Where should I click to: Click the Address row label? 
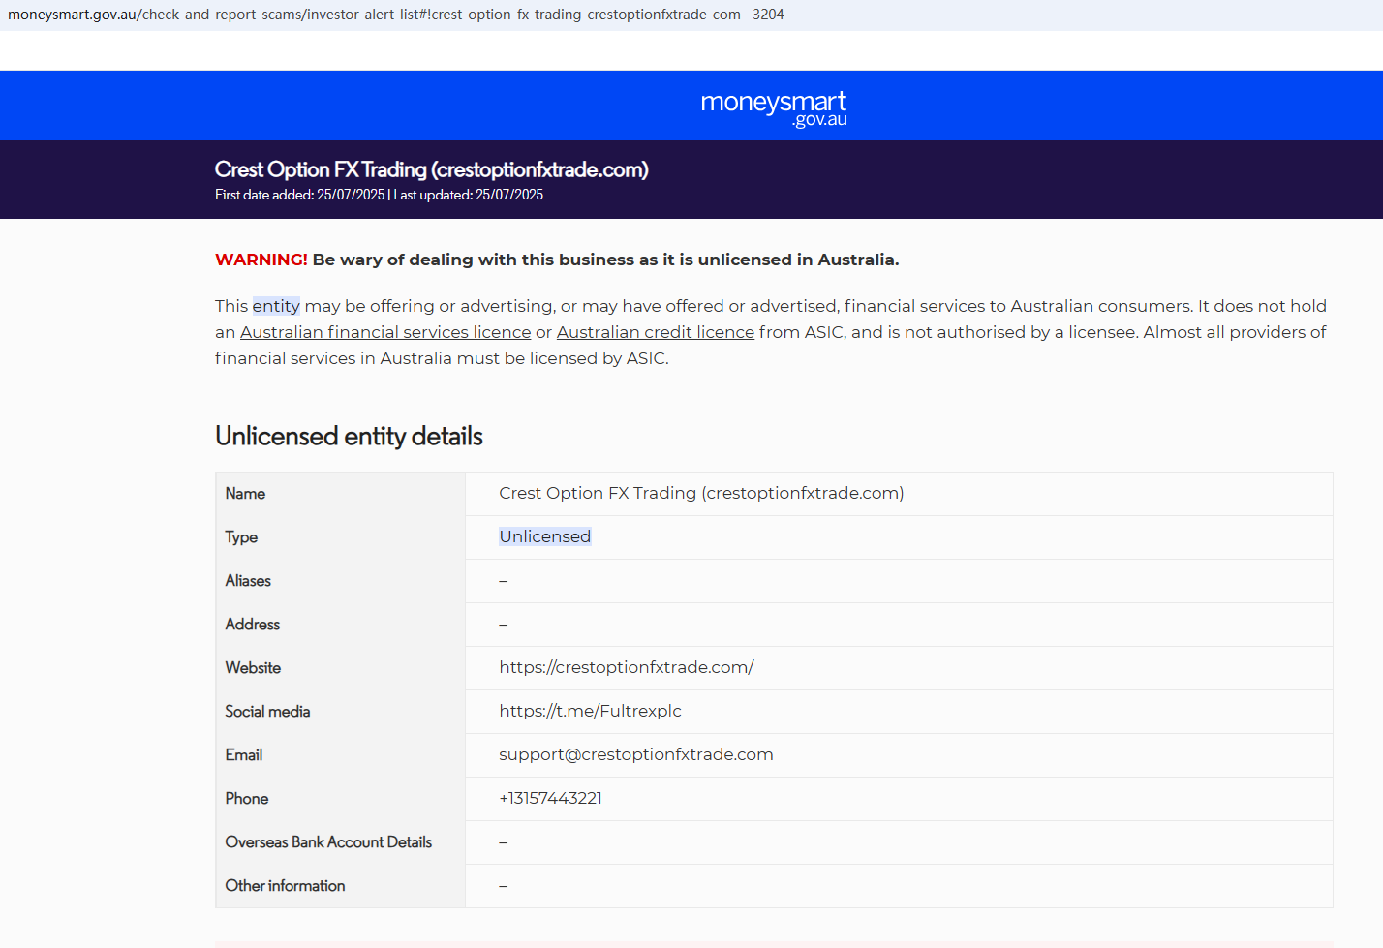pos(253,625)
